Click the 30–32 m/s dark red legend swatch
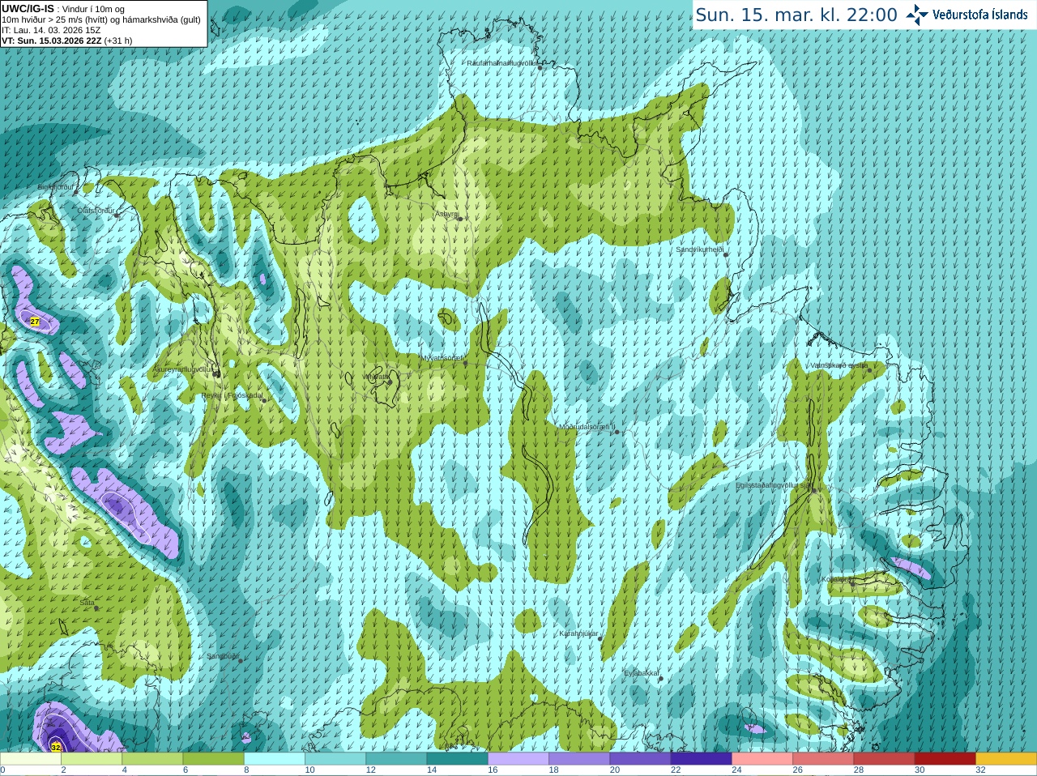The width and height of the screenshot is (1037, 776). click(x=945, y=759)
